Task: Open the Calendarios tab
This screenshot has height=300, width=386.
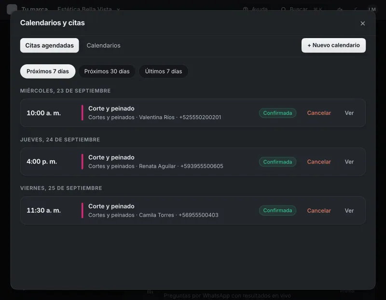Action: click(x=103, y=45)
